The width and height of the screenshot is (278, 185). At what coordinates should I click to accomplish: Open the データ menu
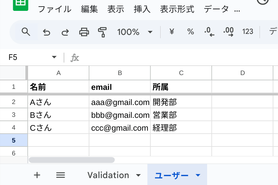(x=216, y=9)
